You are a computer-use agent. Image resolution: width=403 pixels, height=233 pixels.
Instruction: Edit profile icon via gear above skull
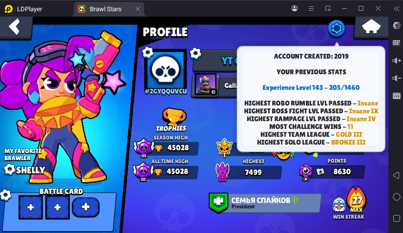pyautogui.click(x=148, y=53)
